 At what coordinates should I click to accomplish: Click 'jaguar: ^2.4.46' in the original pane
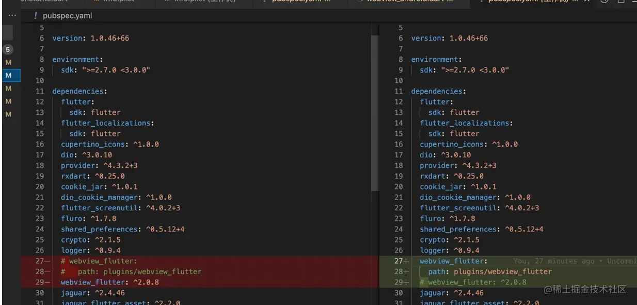coord(92,293)
